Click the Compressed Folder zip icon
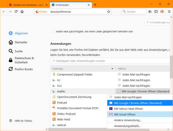Viewport: 173px width, 131px height. point(54,74)
